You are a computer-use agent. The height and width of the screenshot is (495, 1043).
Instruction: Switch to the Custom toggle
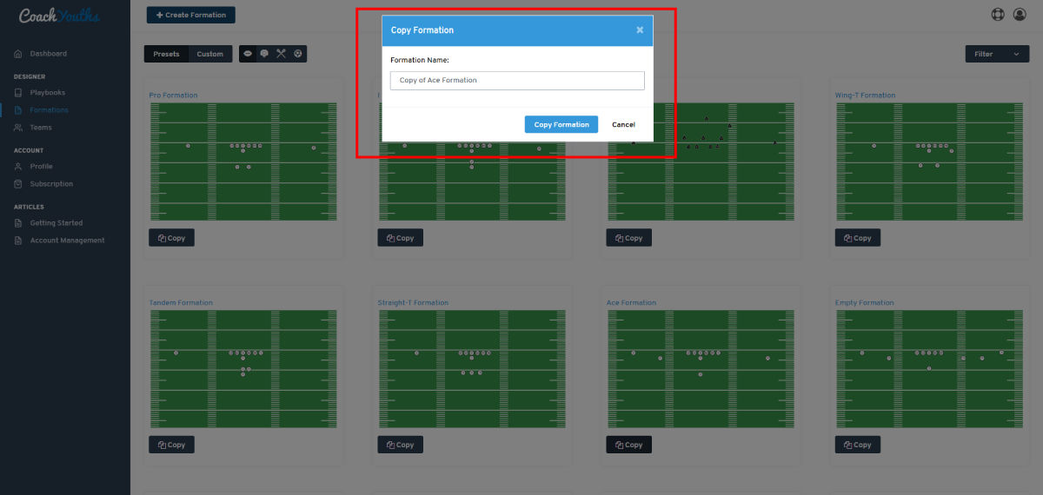pos(210,54)
